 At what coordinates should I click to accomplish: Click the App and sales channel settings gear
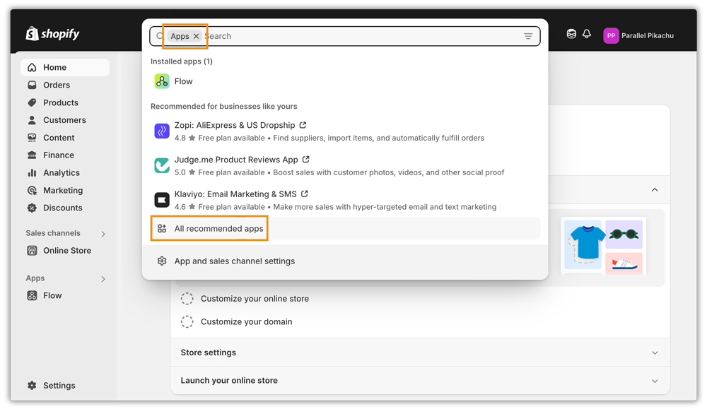[x=162, y=261]
